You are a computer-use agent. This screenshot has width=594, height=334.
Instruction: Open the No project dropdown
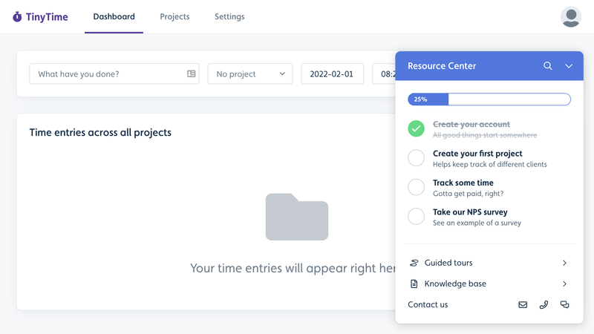(250, 74)
